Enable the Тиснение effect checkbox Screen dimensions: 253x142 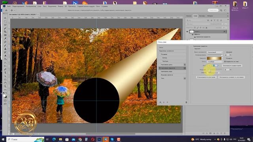click(160, 54)
